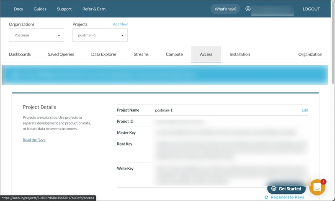
Task: Click the Regenerate Keys refresh icon
Action: click(266, 197)
